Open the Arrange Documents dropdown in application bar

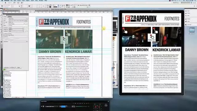(22, 3)
